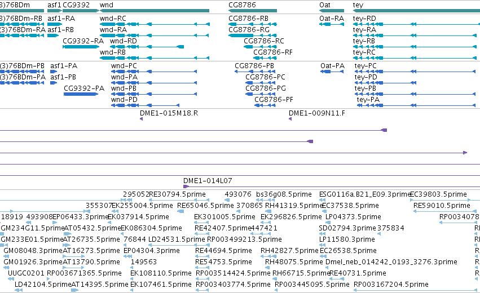Select the LD24531.5prime EST
The height and width of the screenshot is (293, 480).
(180, 245)
